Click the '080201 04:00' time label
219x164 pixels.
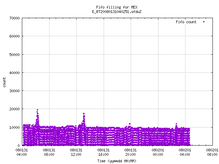click(x=185, y=152)
